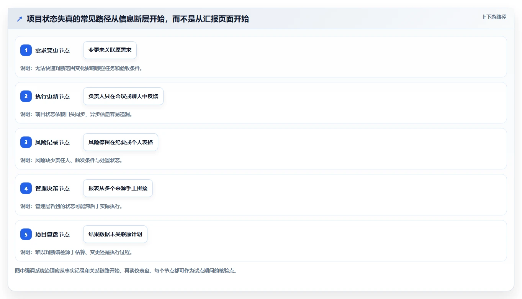Select the number 1 badge for 需求变更节点
The width and height of the screenshot is (522, 299).
pos(26,50)
